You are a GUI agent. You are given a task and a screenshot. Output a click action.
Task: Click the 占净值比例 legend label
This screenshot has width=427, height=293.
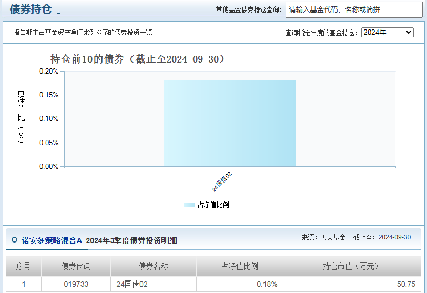pyautogui.click(x=213, y=205)
